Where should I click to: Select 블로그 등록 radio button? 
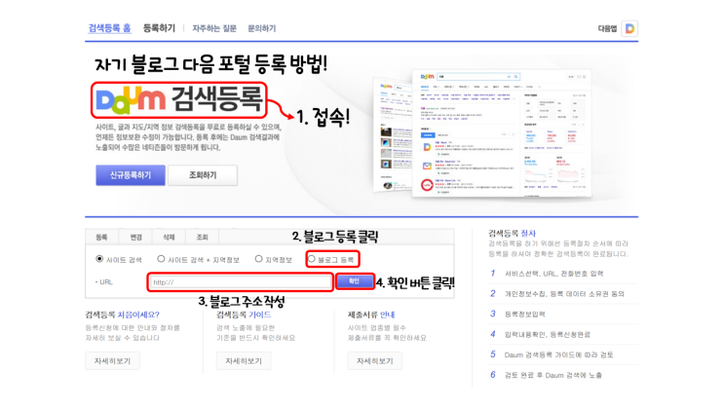(x=312, y=259)
